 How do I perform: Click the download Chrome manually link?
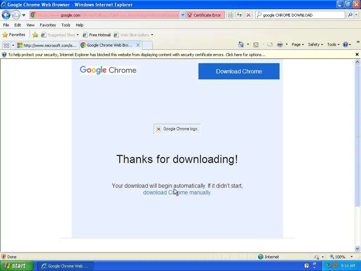(x=177, y=193)
